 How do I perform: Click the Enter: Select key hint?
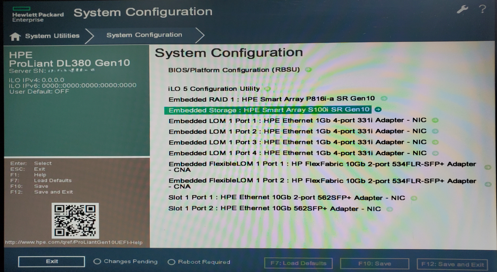[x=31, y=163]
